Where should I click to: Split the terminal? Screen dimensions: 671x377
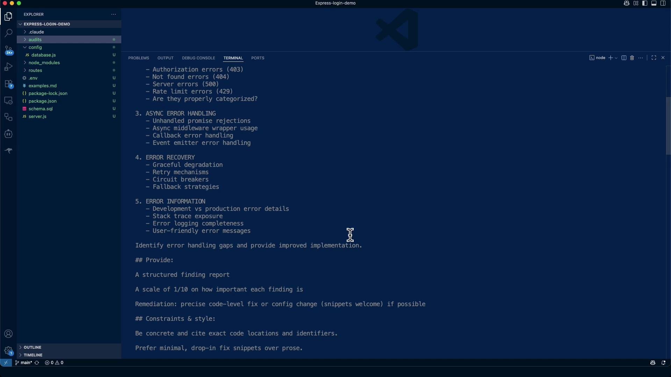coord(624,58)
